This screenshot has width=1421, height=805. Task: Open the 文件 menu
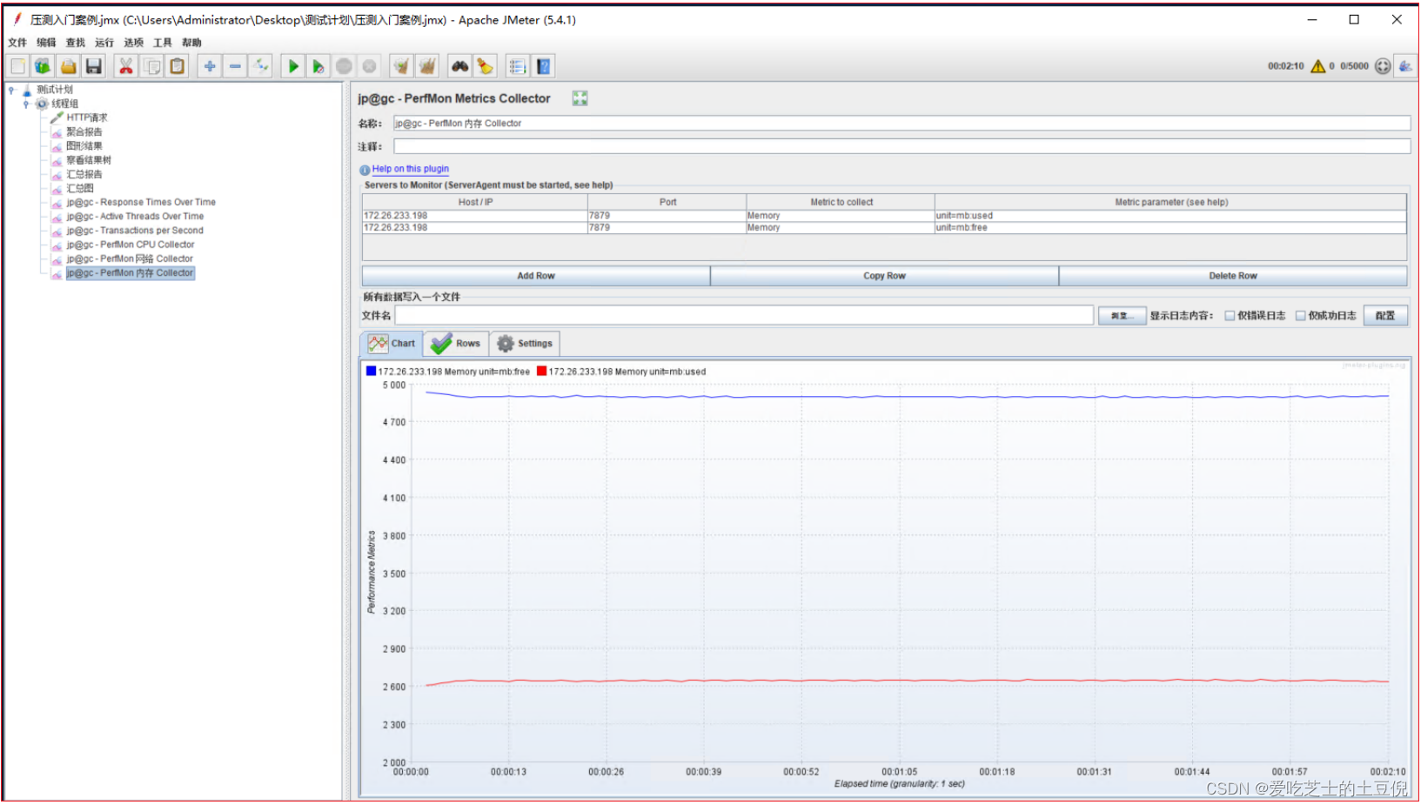pos(17,43)
